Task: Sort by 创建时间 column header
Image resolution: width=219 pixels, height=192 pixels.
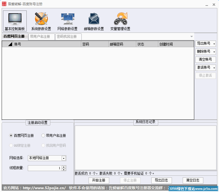Action: tap(176, 44)
